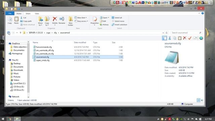The image size is (215, 121).
Task: Toggle the preview pane layout icon
Action: point(164,38)
